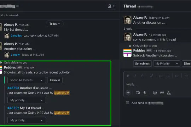Click the 'Set subject' button
Viewport: 191px width, 127px height.
point(142,64)
